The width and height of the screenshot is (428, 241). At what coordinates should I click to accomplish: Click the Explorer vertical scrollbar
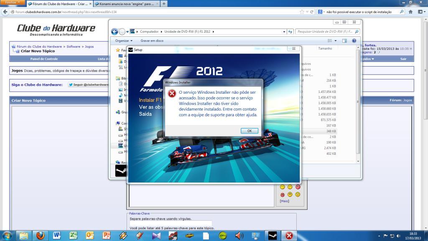pyautogui.click(x=358, y=101)
